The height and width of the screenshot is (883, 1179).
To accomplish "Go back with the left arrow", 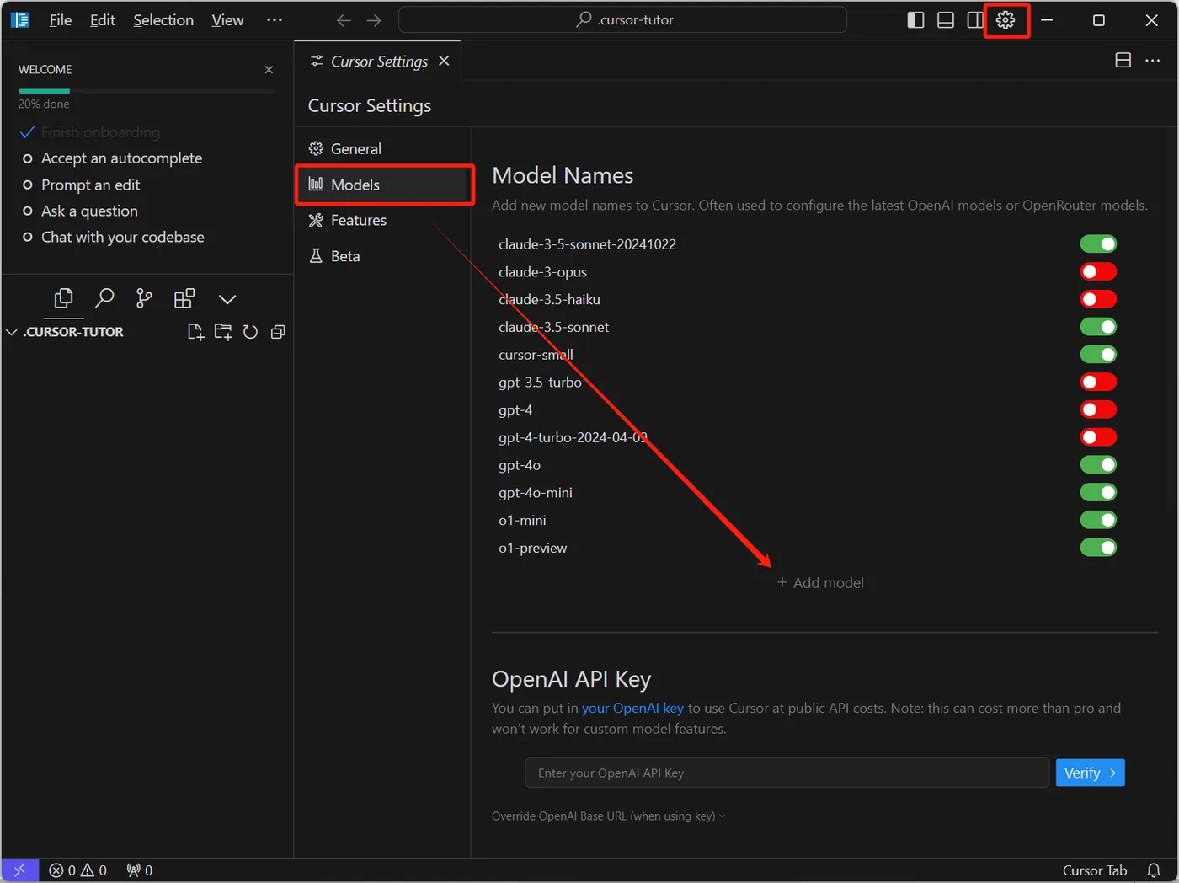I will (x=344, y=20).
